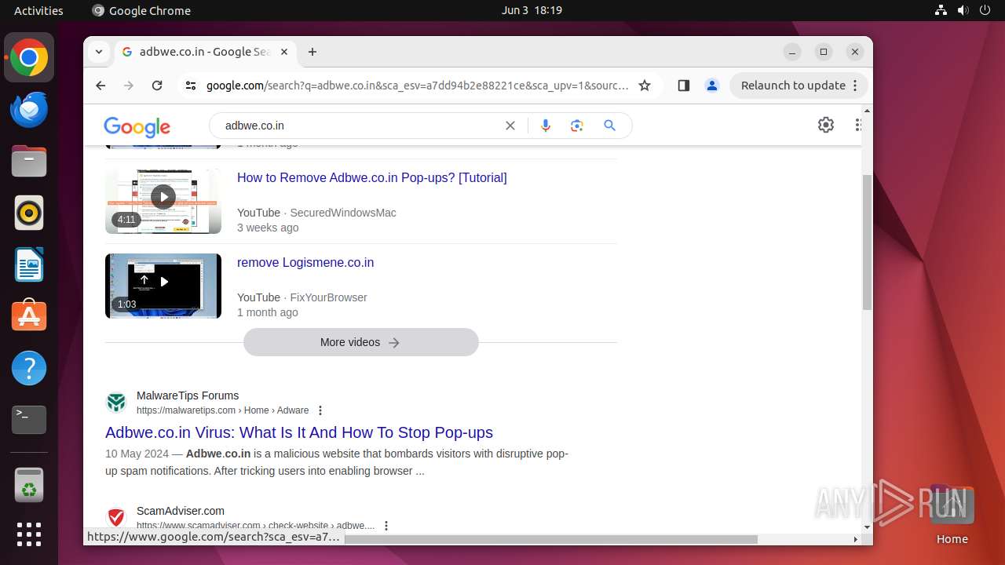1005x565 pixels.
Task: Play the 4:11 video thumbnail
Action: 163,201
